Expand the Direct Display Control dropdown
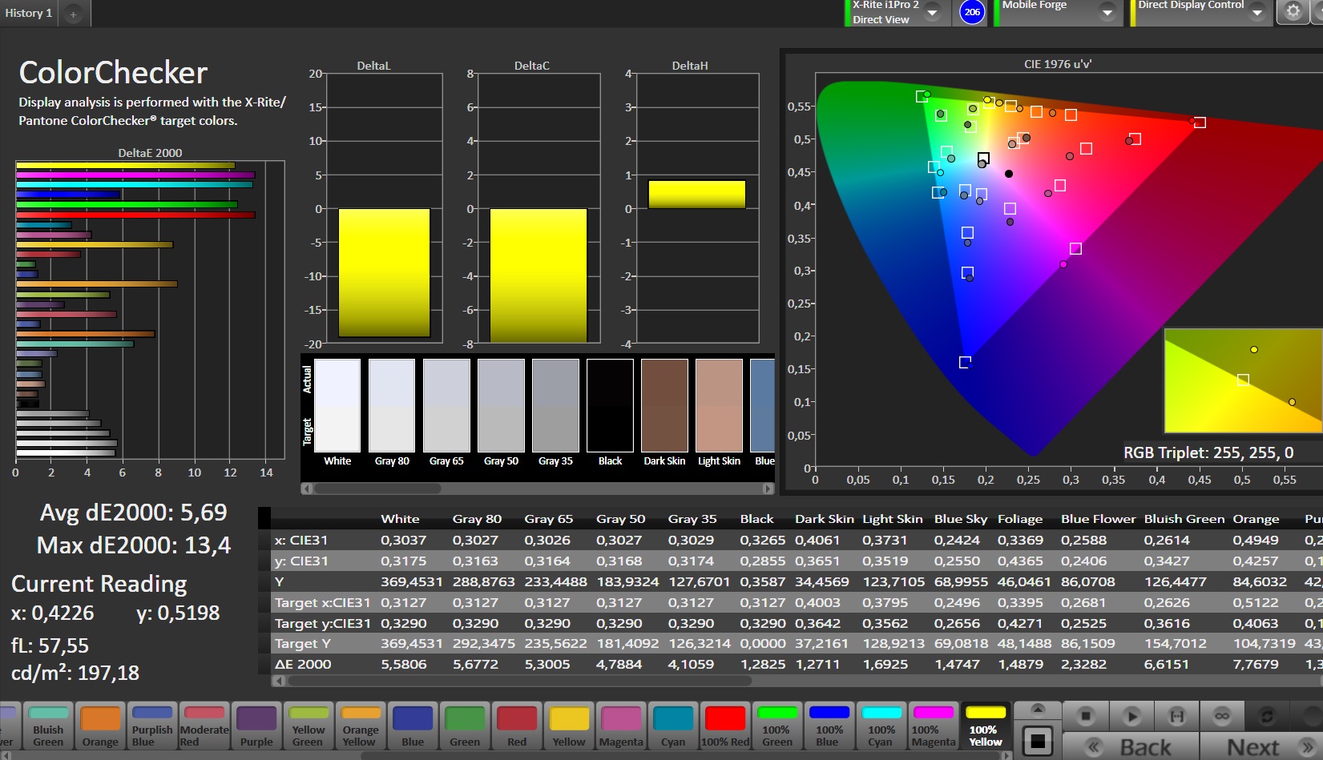 click(x=1256, y=13)
